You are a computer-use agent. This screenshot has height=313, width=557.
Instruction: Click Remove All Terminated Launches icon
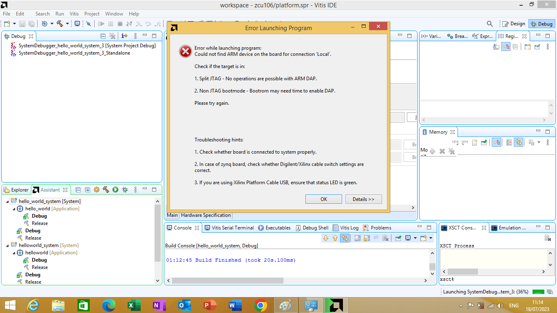(x=113, y=36)
